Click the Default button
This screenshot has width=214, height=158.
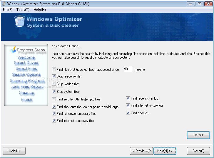pyautogui.click(x=198, y=135)
